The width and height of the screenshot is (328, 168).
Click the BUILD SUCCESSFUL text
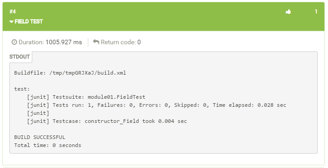pyautogui.click(x=40, y=137)
